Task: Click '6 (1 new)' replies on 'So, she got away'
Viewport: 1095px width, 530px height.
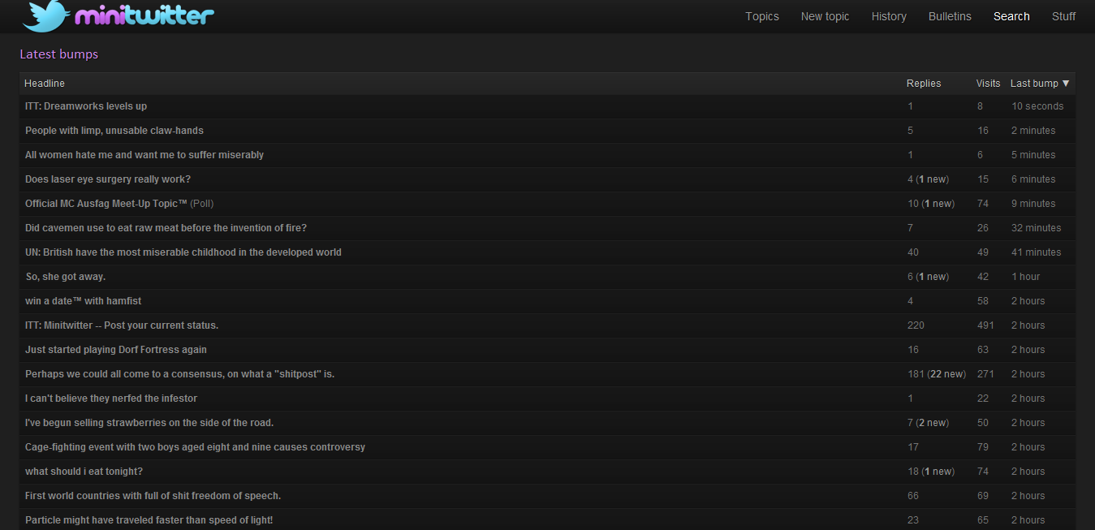Action: (928, 277)
